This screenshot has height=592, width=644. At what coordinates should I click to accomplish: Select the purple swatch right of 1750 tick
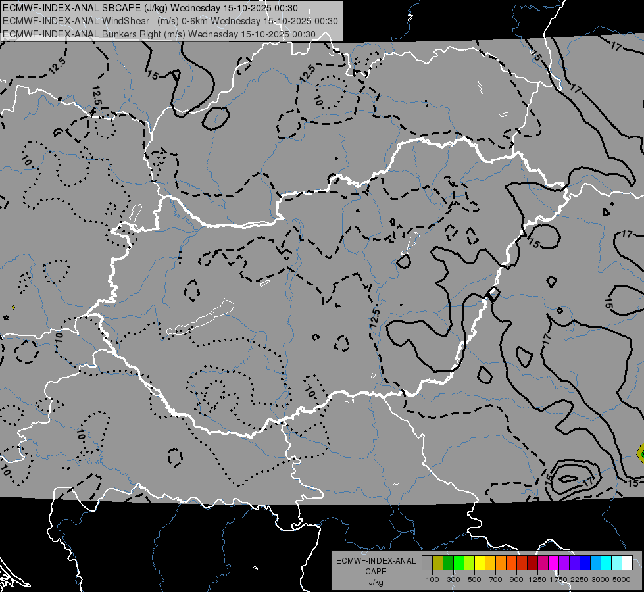(x=564, y=563)
